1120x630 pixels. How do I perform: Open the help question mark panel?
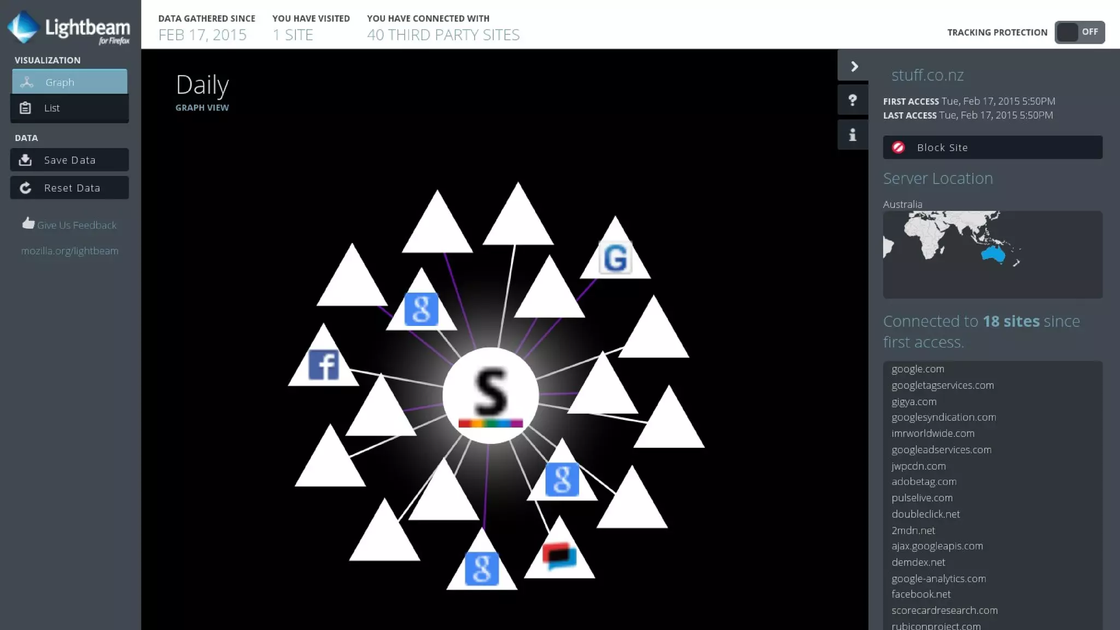(853, 100)
